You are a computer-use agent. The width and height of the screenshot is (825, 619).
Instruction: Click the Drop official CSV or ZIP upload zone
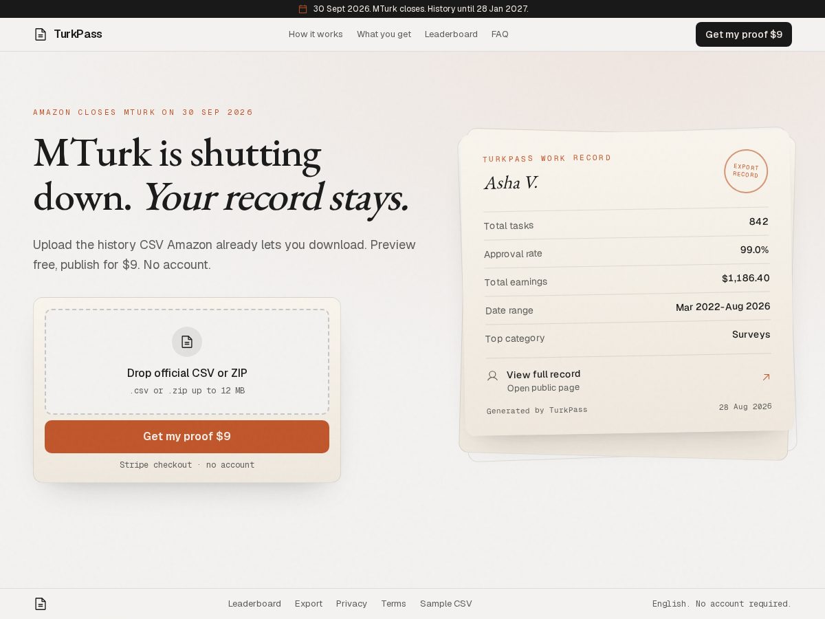tap(187, 362)
